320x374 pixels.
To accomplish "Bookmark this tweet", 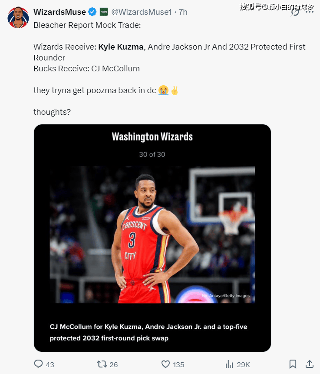I will [x=293, y=364].
